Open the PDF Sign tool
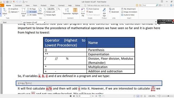The width and height of the screenshot is (174, 98). pos(104,12)
